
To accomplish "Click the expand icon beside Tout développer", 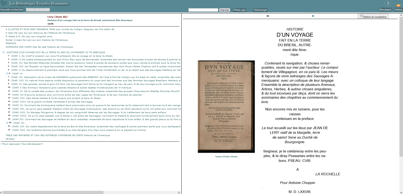I will coord(42,144).
